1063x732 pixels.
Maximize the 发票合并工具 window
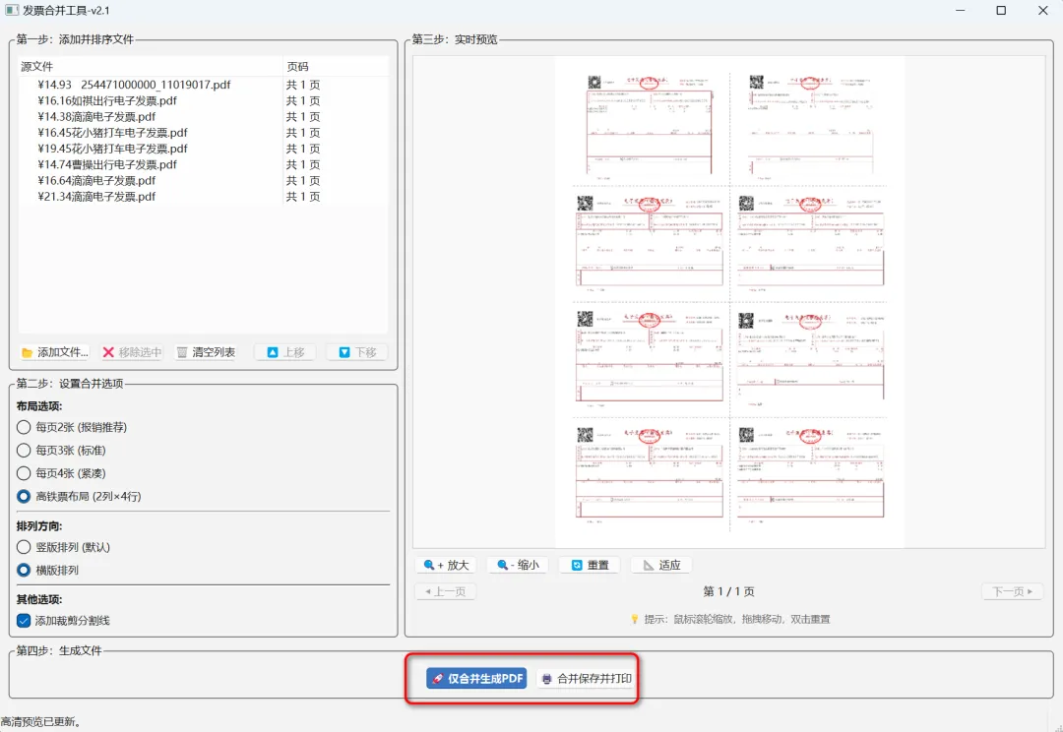coord(1001,10)
